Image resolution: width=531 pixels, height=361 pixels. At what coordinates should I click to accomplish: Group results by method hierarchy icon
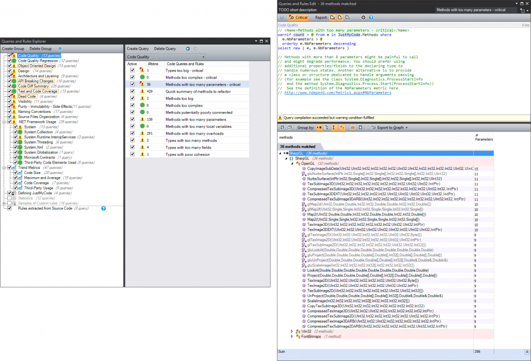point(342,127)
